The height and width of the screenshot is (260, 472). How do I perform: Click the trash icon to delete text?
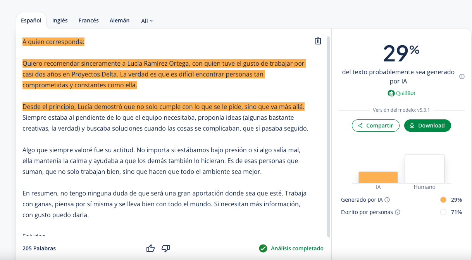318,41
